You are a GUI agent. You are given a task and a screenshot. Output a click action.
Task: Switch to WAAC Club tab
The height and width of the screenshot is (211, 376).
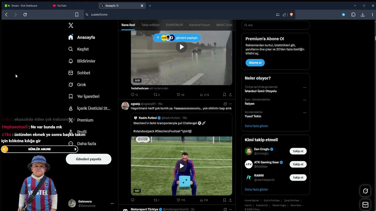pyautogui.click(x=224, y=25)
